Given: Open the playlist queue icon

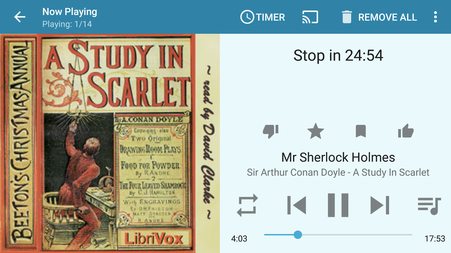Looking at the screenshot, I should 429,206.
